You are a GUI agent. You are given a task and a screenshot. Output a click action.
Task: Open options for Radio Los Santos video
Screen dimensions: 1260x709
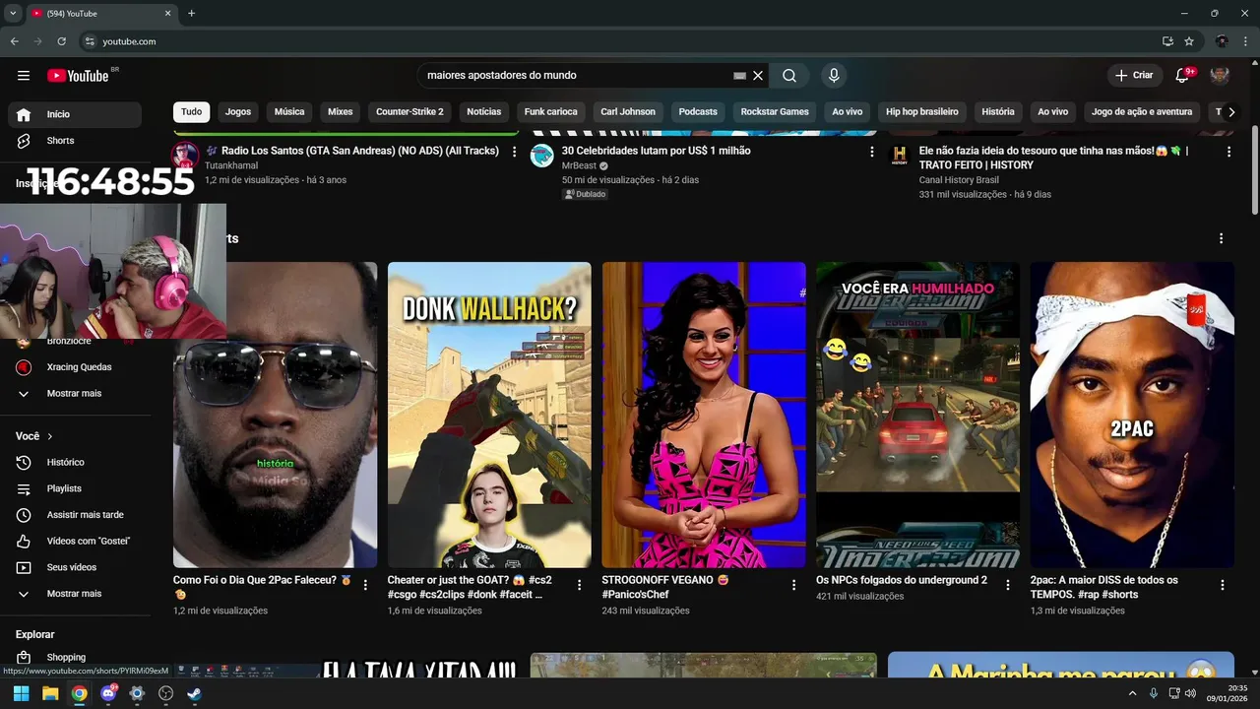click(514, 152)
